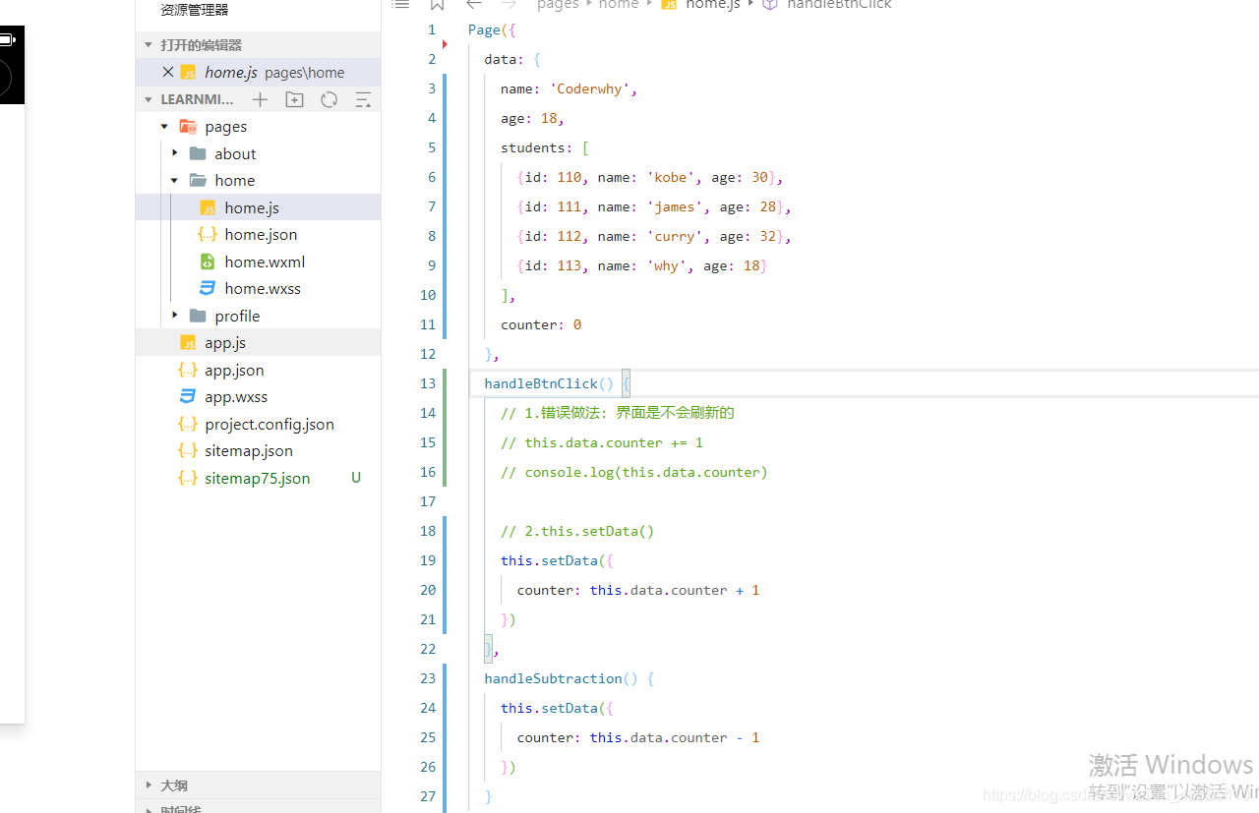Image resolution: width=1259 pixels, height=813 pixels.
Task: Click the 资源管理器 panel title
Action: pos(195,10)
